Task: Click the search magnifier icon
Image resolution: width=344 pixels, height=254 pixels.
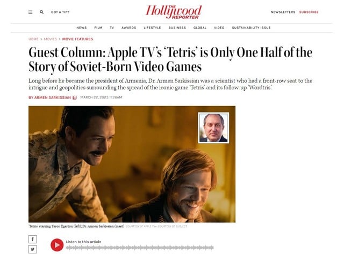Action: point(42,12)
